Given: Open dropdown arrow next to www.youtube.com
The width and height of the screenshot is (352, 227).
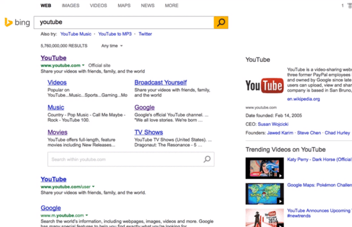Looking at the screenshot, I should pos(83,66).
